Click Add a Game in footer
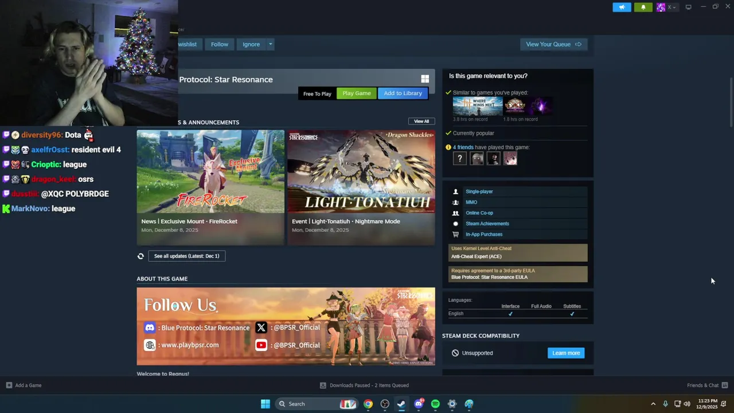 24,385
